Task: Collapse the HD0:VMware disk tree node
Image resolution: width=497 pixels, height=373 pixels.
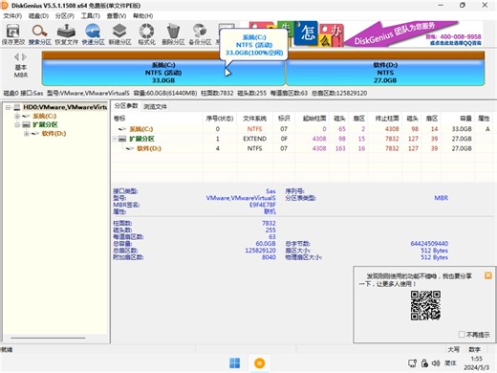Action: pos(9,107)
